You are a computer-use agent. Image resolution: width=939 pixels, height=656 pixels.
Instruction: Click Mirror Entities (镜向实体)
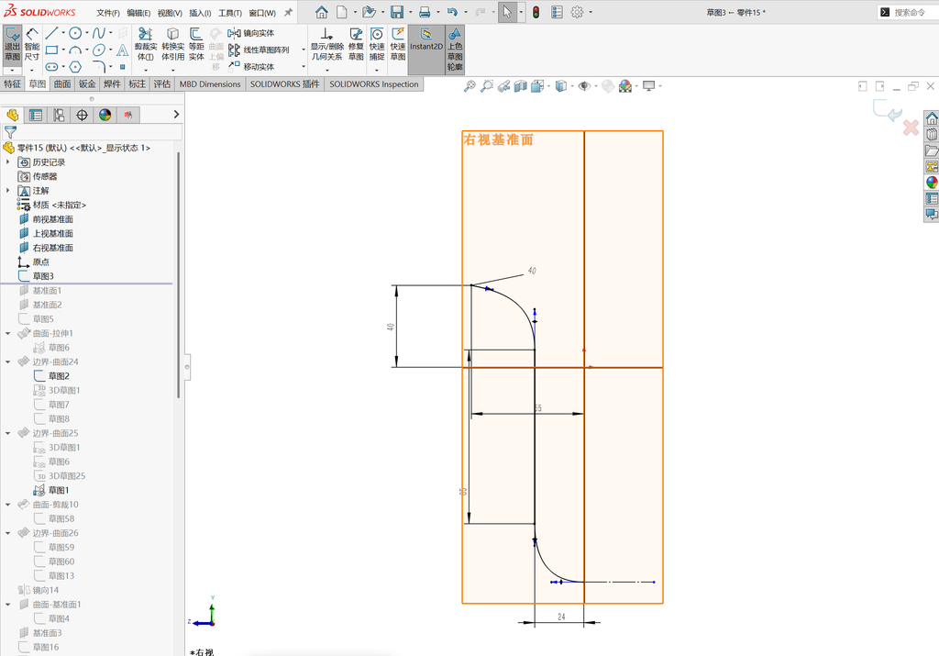pos(251,33)
